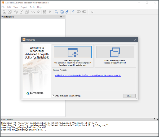Click the Copy icon in toolbar
This screenshot has height=137, width=159.
21,12
